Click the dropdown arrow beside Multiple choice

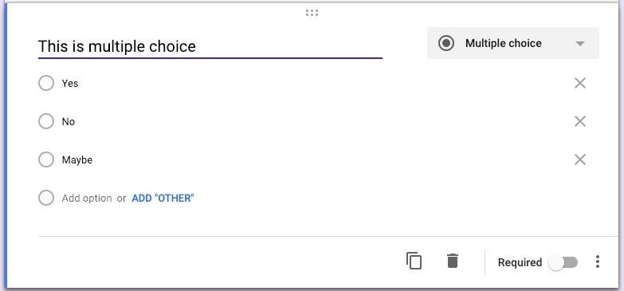coord(580,43)
